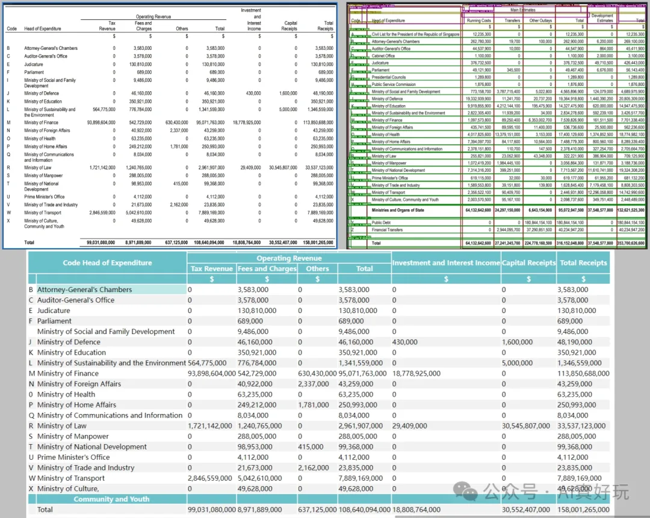Click the Code Head of Expenditure header
Screen dimensions: 650x518
(x=107, y=263)
